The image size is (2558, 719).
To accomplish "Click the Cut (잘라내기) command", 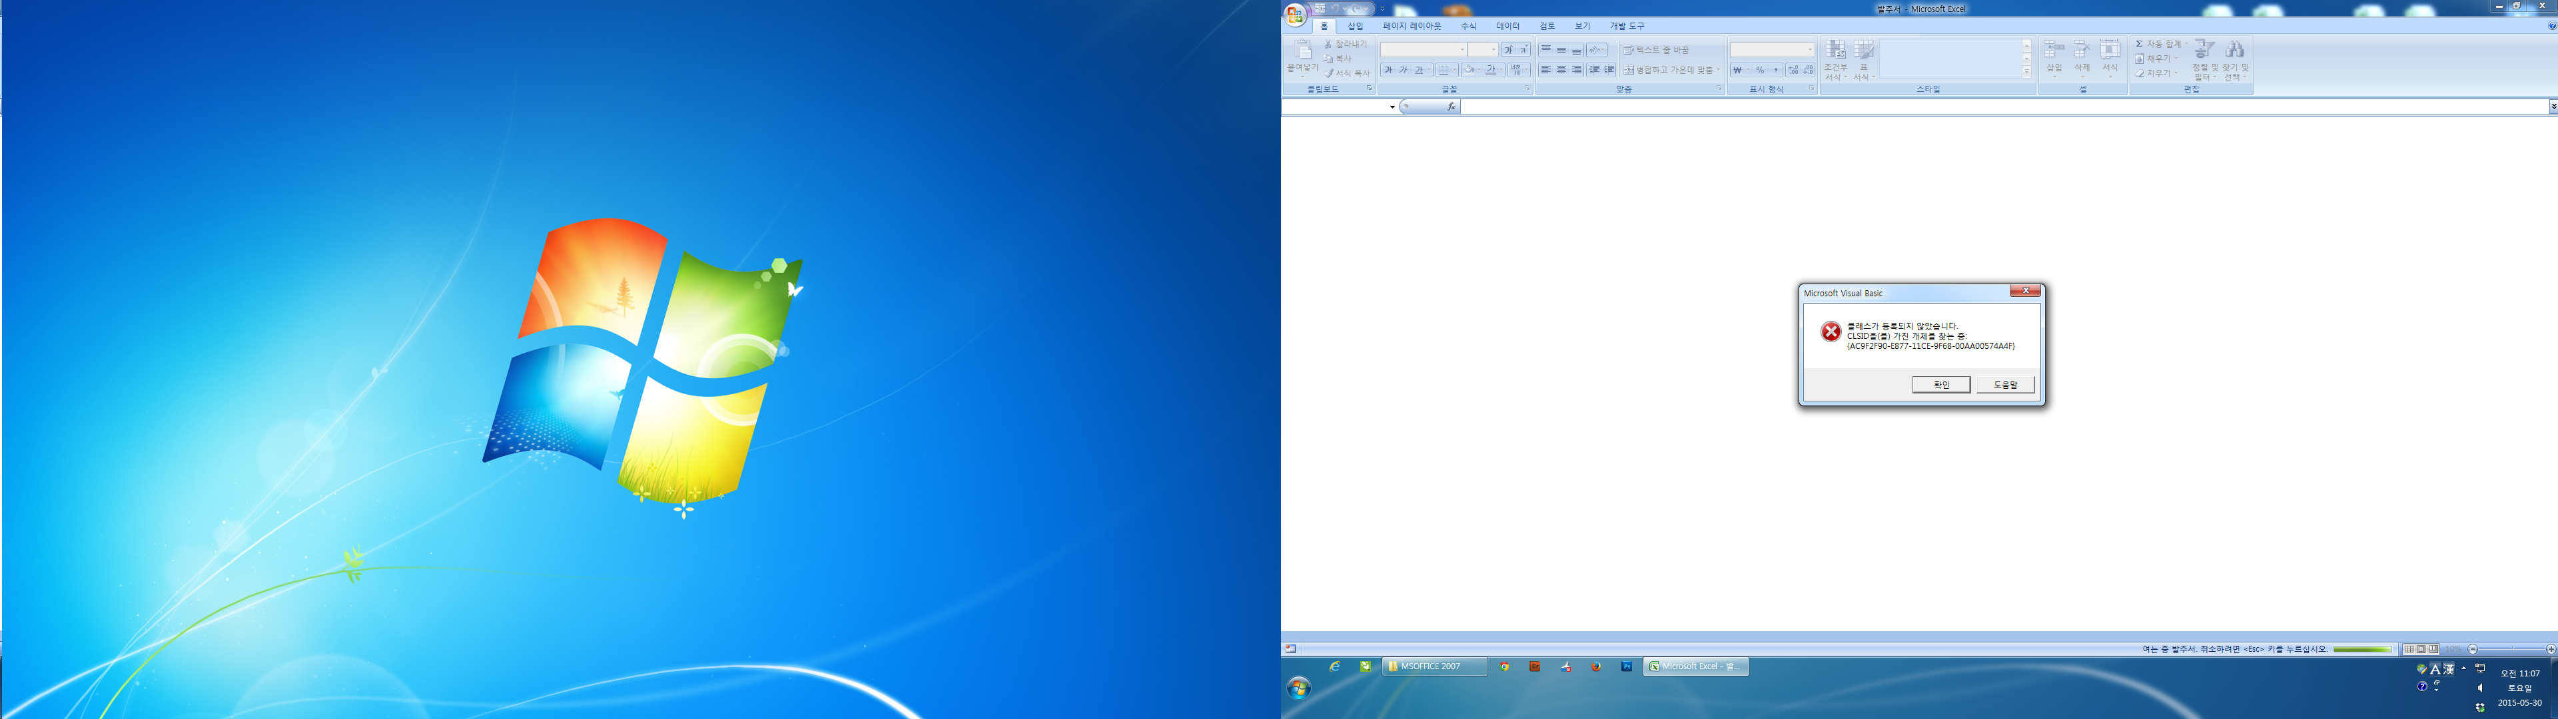I will (x=1346, y=44).
